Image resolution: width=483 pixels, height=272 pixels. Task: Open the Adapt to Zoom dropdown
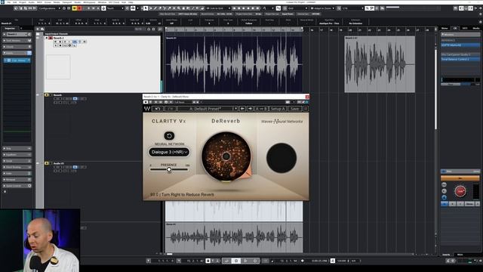(x=322, y=8)
